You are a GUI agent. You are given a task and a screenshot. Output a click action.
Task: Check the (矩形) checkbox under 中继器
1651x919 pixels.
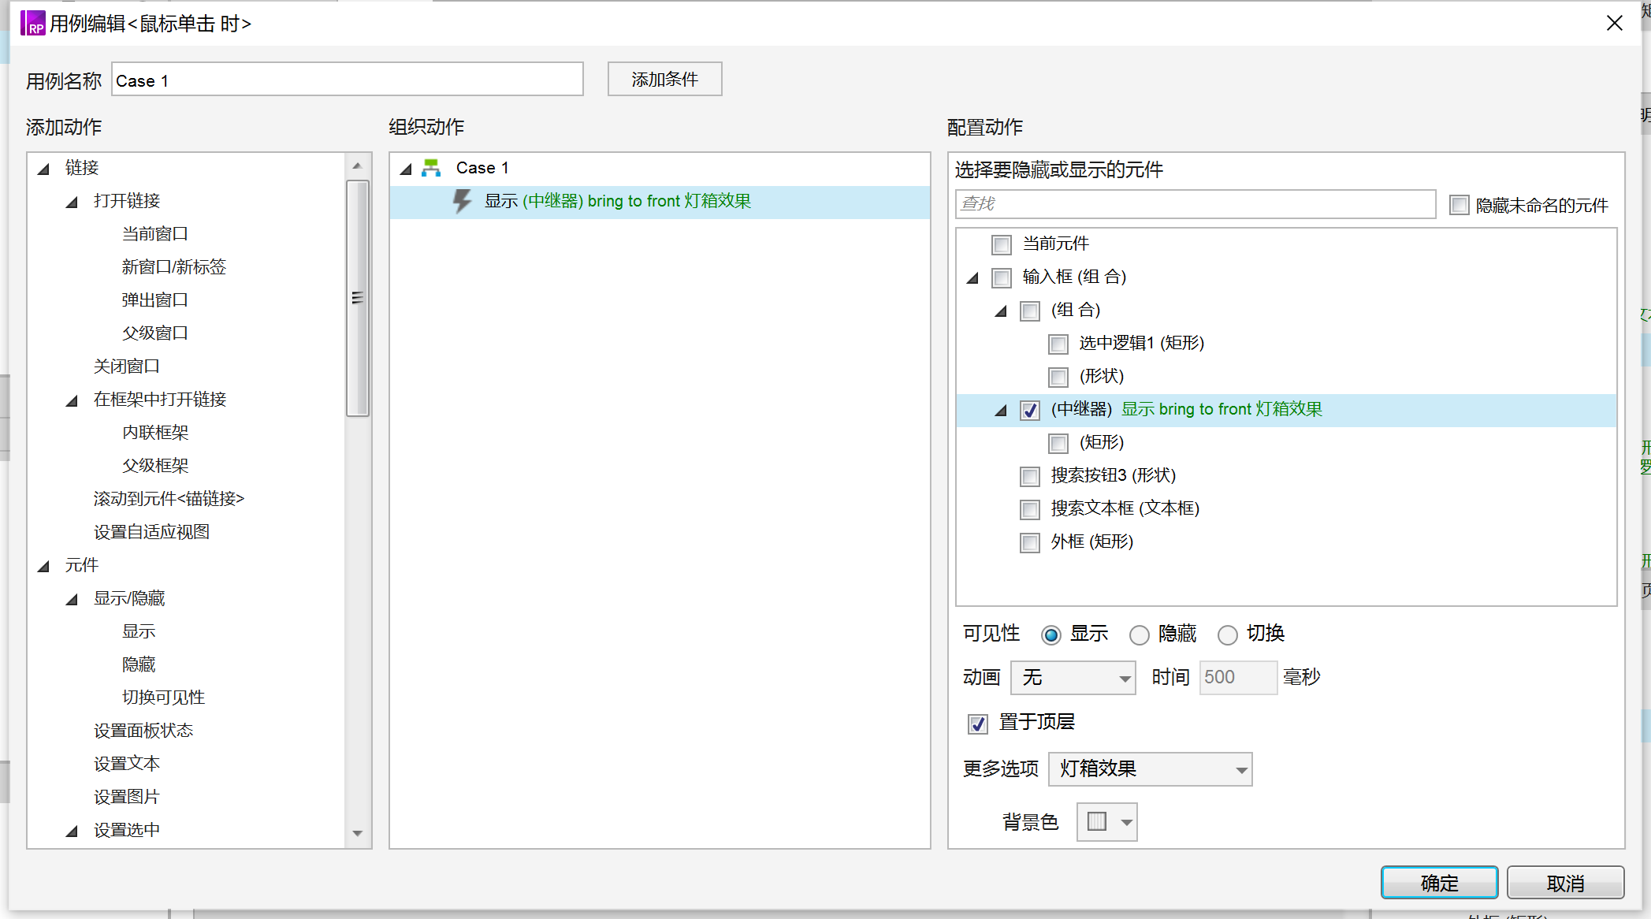point(1058,443)
